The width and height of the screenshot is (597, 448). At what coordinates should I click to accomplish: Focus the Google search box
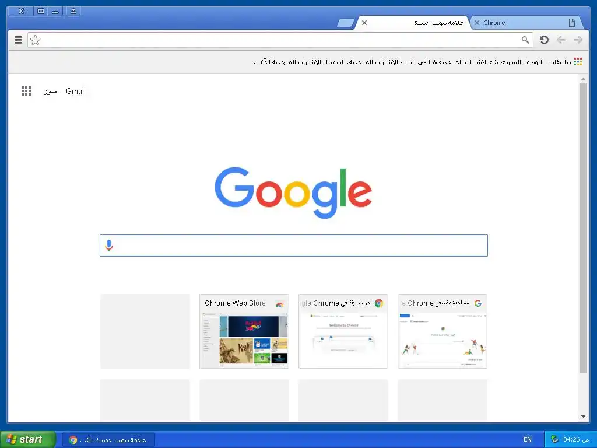click(294, 246)
